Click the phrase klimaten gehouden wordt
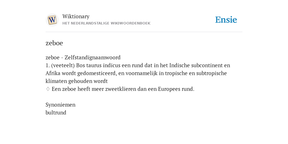This screenshot has height=144, width=288. click(76, 81)
